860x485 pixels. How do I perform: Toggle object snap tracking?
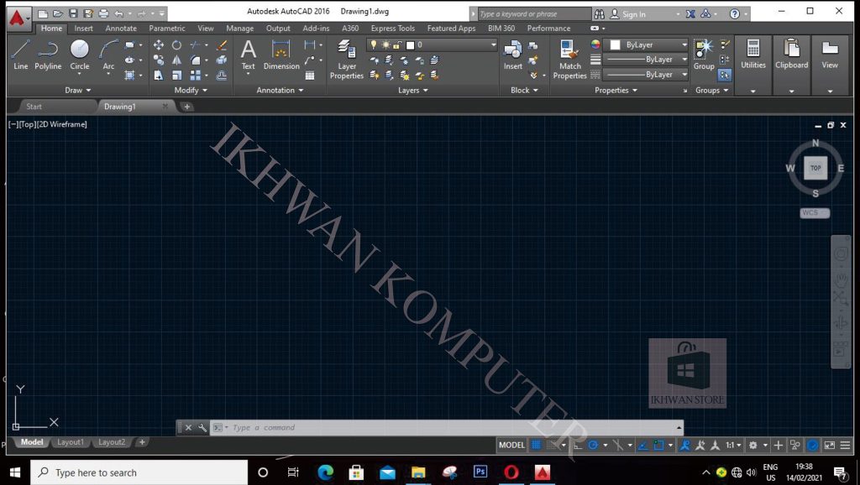click(642, 445)
